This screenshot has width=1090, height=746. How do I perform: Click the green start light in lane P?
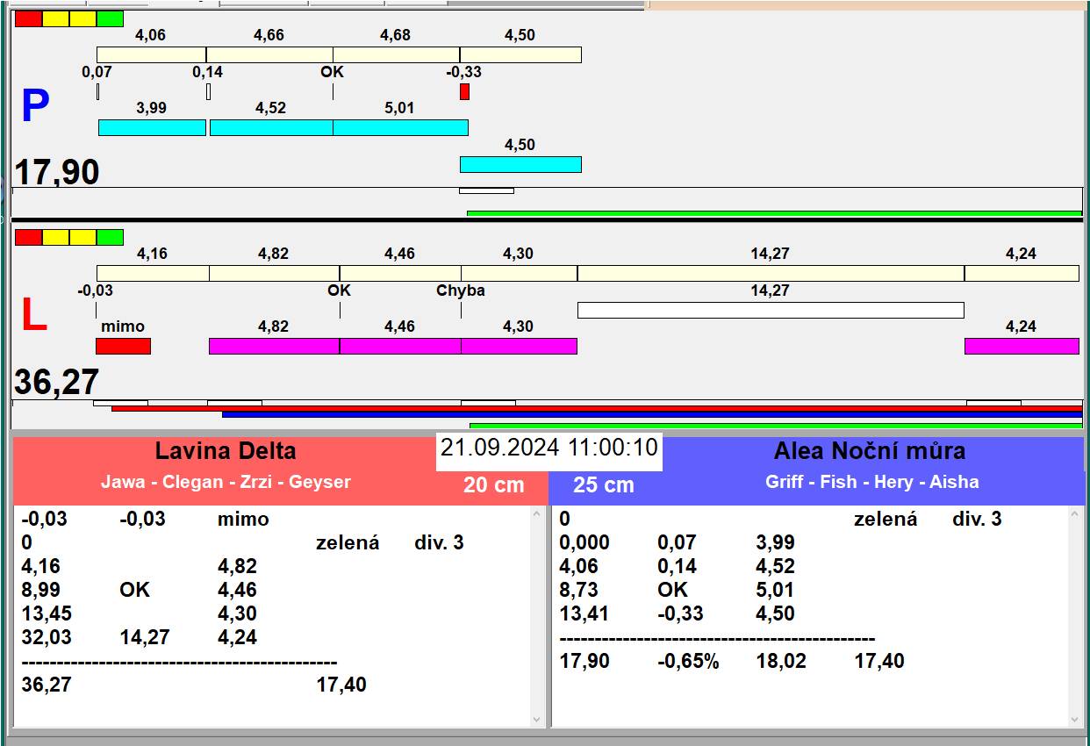tap(110, 19)
